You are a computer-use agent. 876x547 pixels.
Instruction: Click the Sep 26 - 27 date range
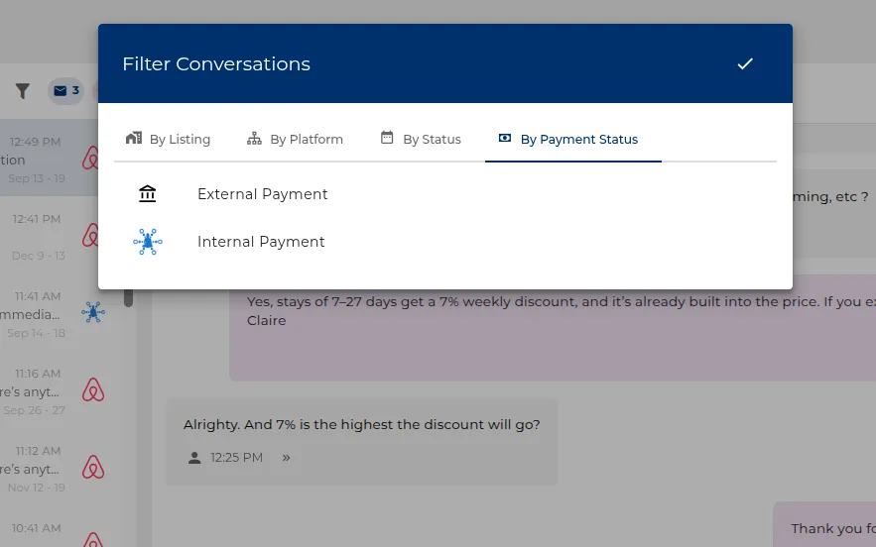[x=34, y=410]
